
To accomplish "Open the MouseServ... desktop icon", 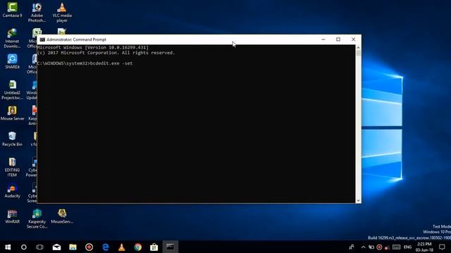I will click(62, 216).
